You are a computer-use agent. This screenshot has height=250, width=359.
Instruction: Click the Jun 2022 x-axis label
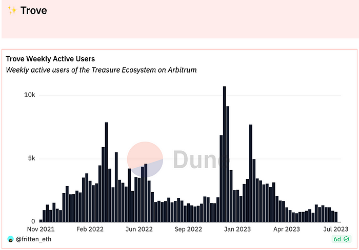[138, 230]
